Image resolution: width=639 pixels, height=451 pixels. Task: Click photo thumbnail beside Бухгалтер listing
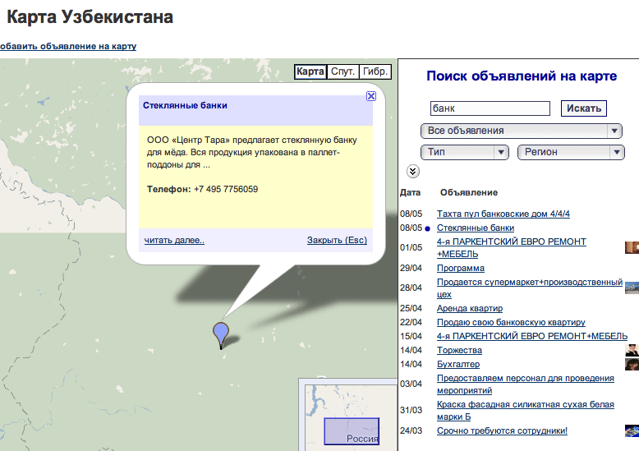pyautogui.click(x=631, y=364)
